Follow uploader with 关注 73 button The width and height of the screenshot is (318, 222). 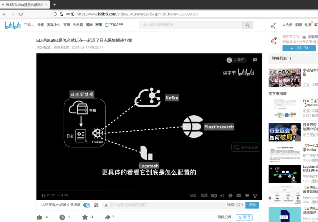(x=299, y=48)
